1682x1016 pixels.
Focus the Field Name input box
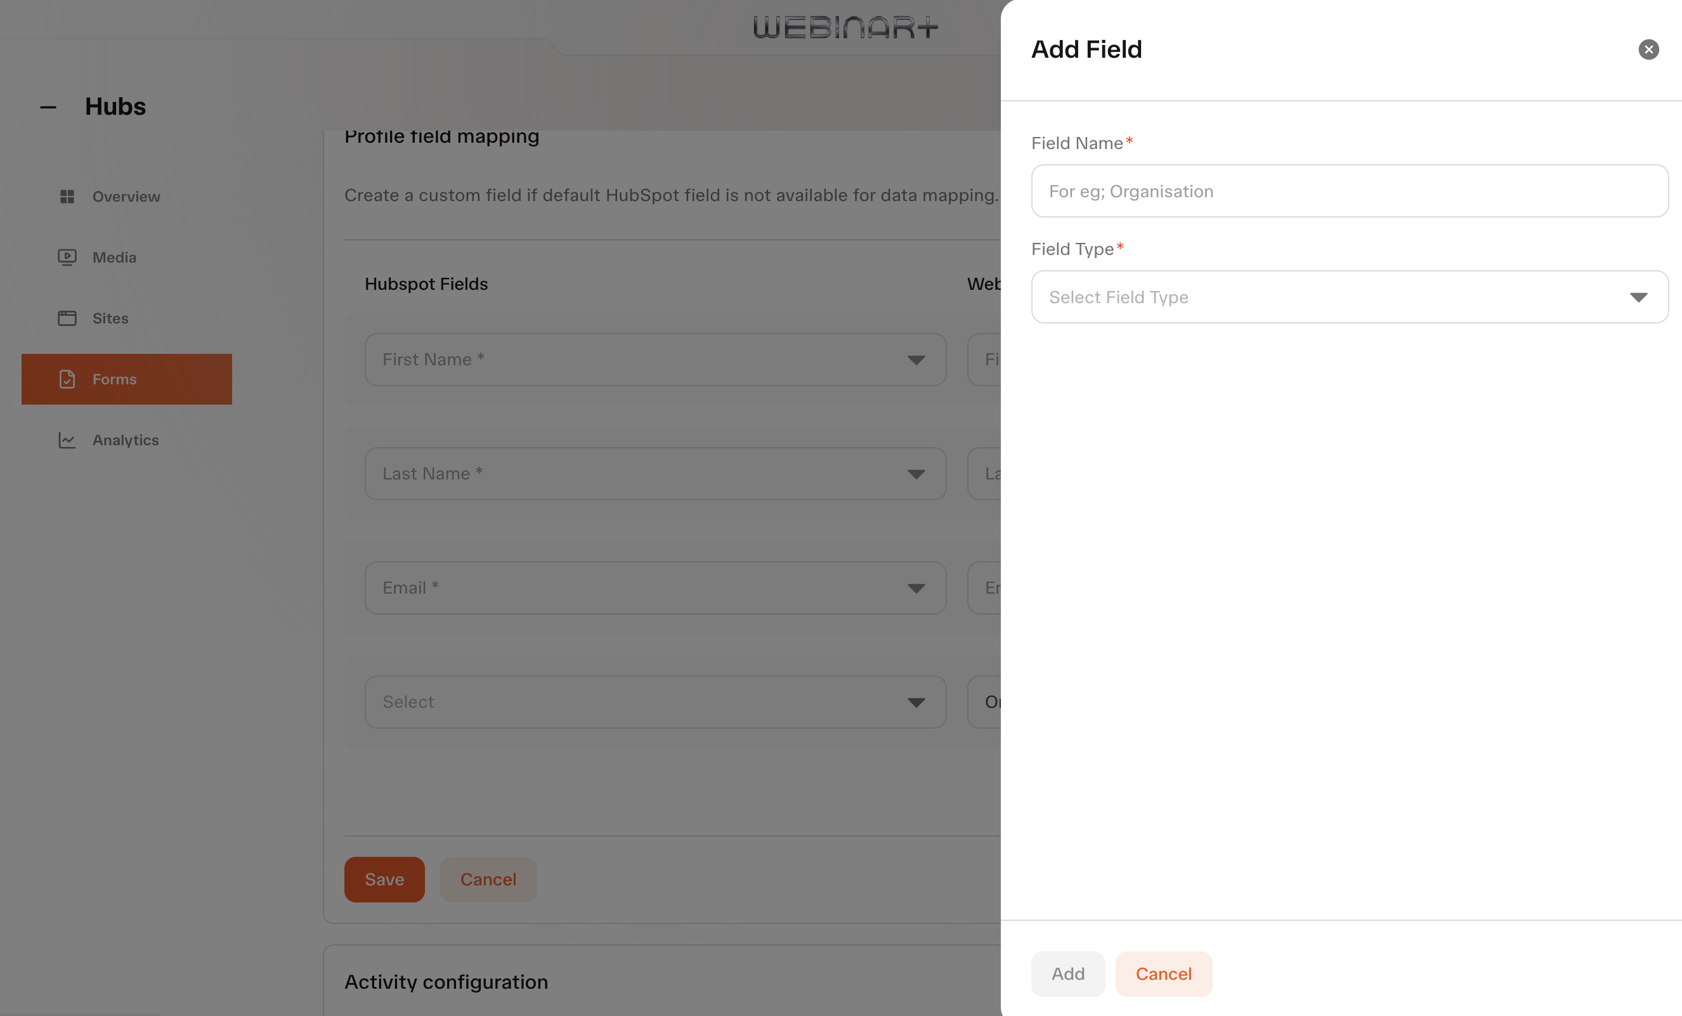click(1349, 191)
